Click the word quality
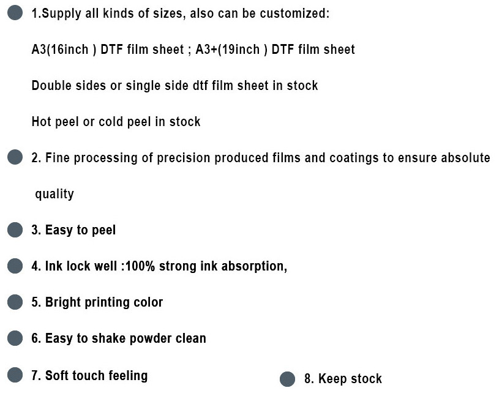502x407 pixels. (54, 194)
